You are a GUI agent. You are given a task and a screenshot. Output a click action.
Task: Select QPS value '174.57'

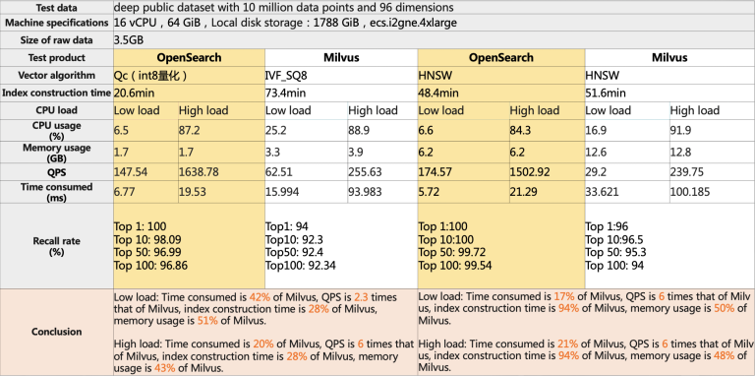coord(436,172)
